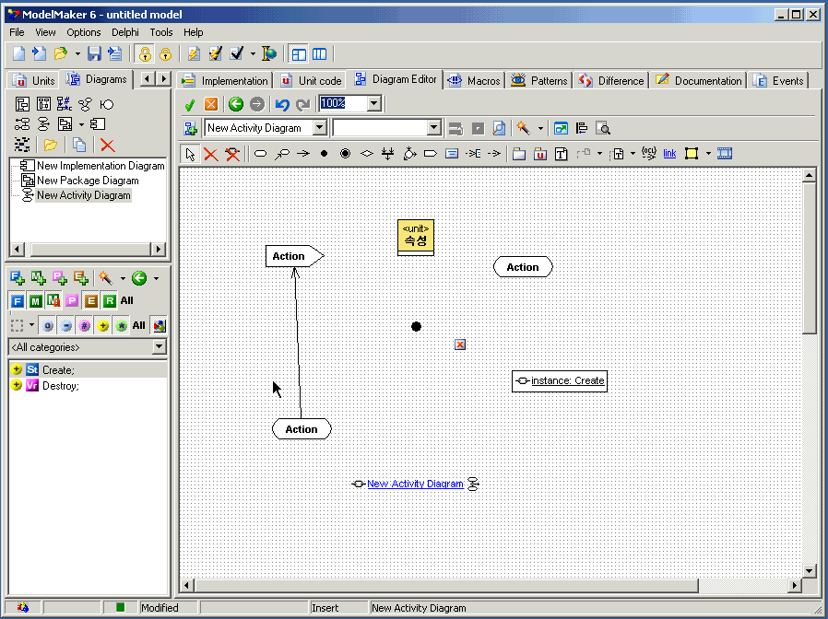The width and height of the screenshot is (828, 619).
Task: Click the Add Method icon in members panel
Action: coord(39,277)
